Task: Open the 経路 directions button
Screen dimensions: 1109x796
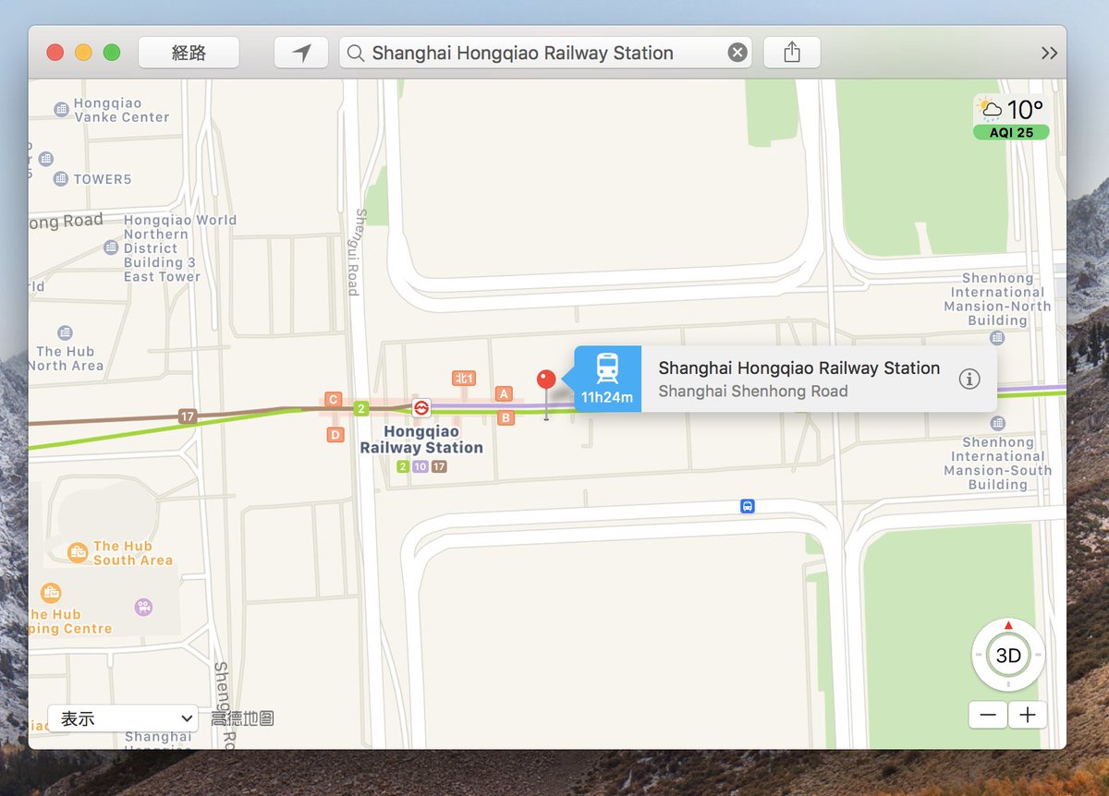Action: pos(189,53)
